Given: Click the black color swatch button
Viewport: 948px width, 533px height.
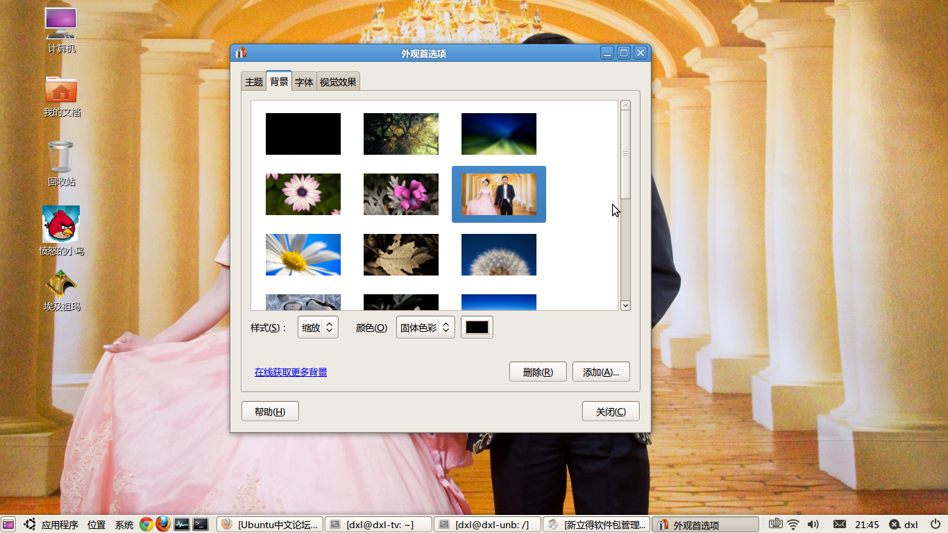Looking at the screenshot, I should coord(477,328).
